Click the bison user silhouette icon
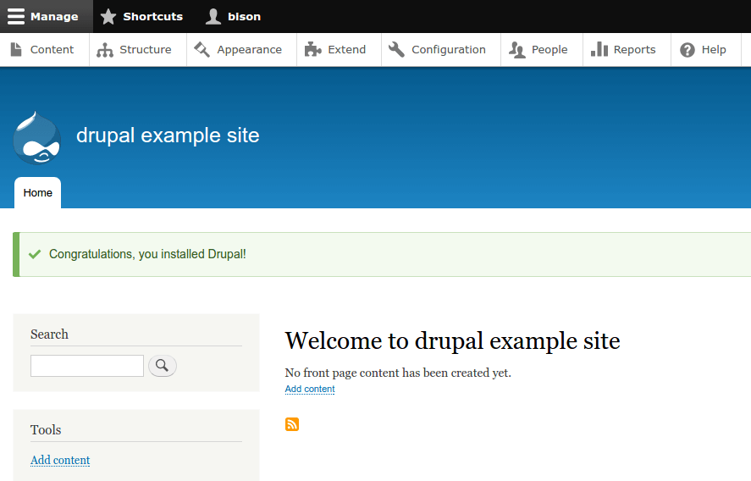751x481 pixels. [x=213, y=16]
